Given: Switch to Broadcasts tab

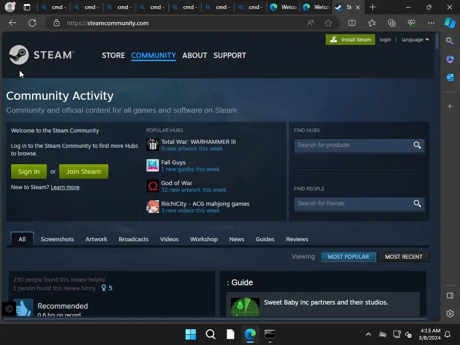Looking at the screenshot, I should (x=133, y=239).
